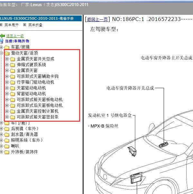Image resolution: width=193 pixels, height=194 pixels.
Task: Click open folder icon of 滑动天窗/活顶
Action: [x=7, y=53]
